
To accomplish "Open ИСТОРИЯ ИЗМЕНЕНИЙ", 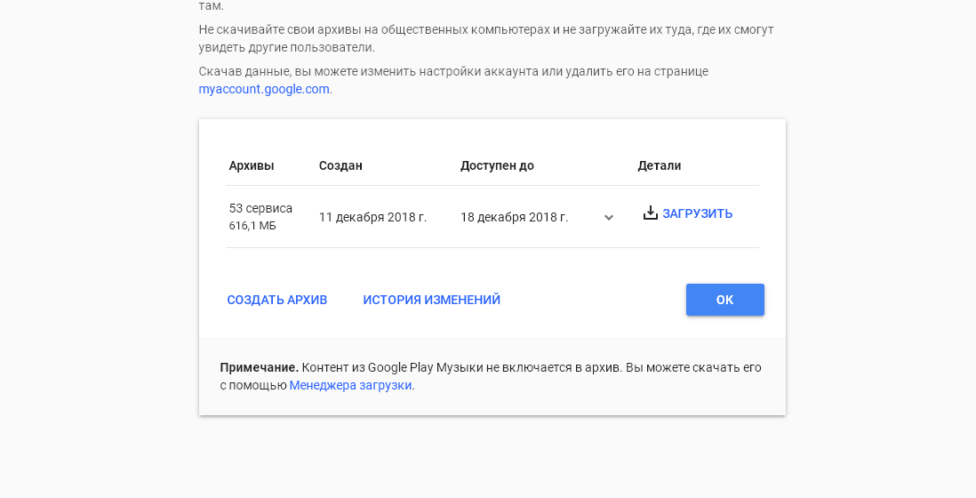I will (x=431, y=300).
